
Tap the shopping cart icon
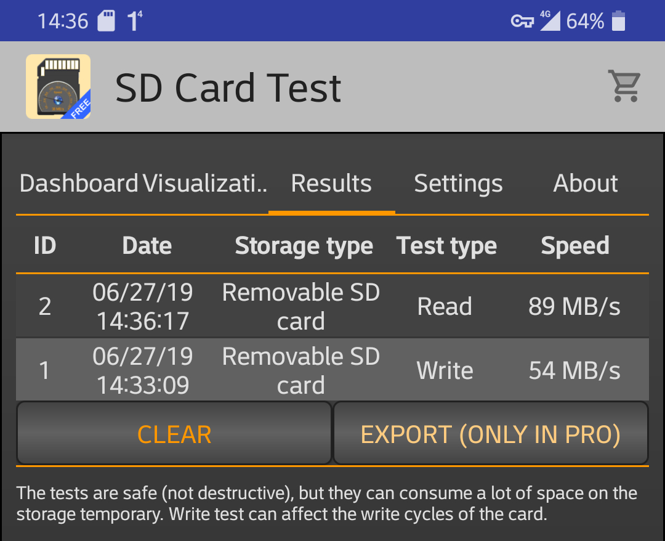tap(624, 86)
